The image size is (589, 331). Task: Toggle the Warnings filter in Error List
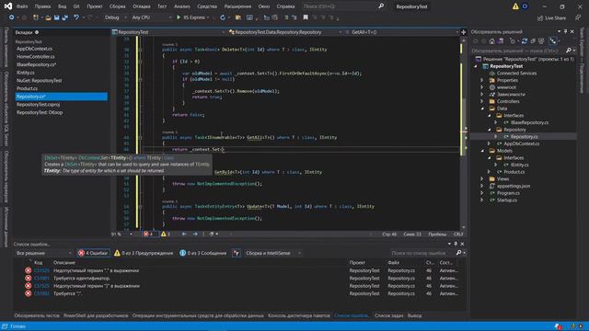pos(144,254)
